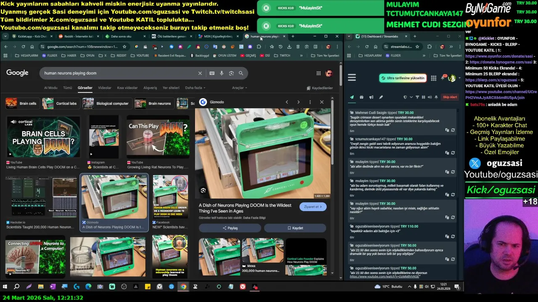The width and height of the screenshot is (538, 302).
Task: Select the gift icon tab in Streamlabs
Action: click(x=361, y=97)
